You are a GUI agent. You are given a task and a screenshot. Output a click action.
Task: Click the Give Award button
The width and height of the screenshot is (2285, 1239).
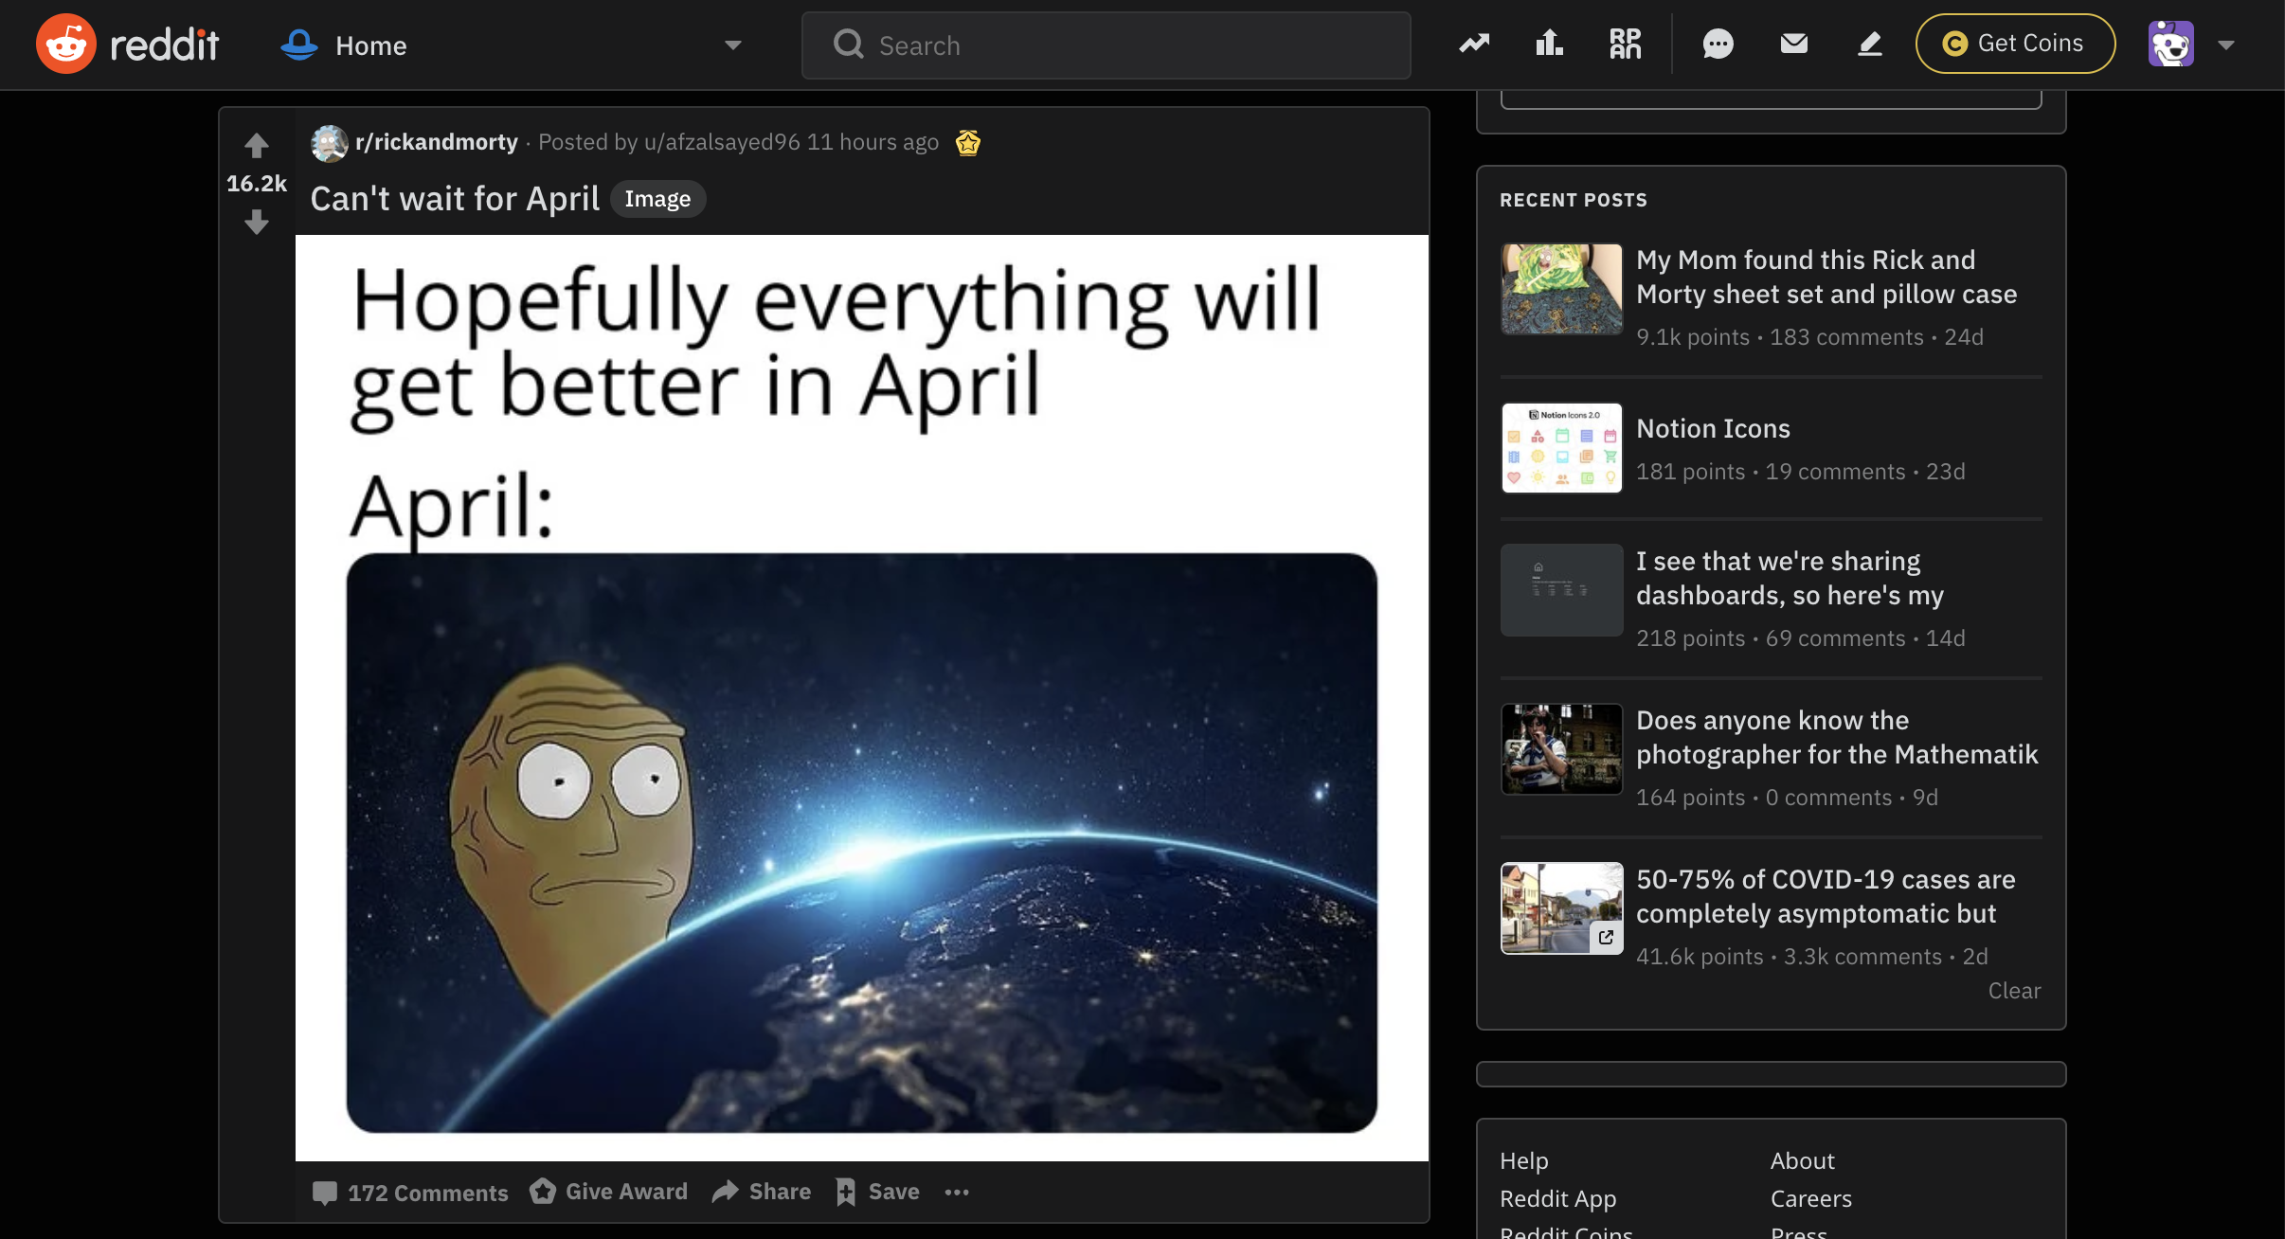tap(609, 1192)
